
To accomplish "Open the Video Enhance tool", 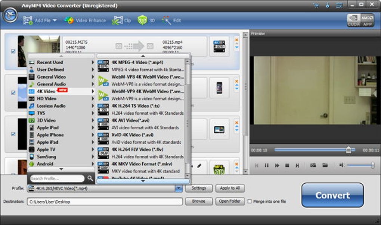I will click(85, 20).
